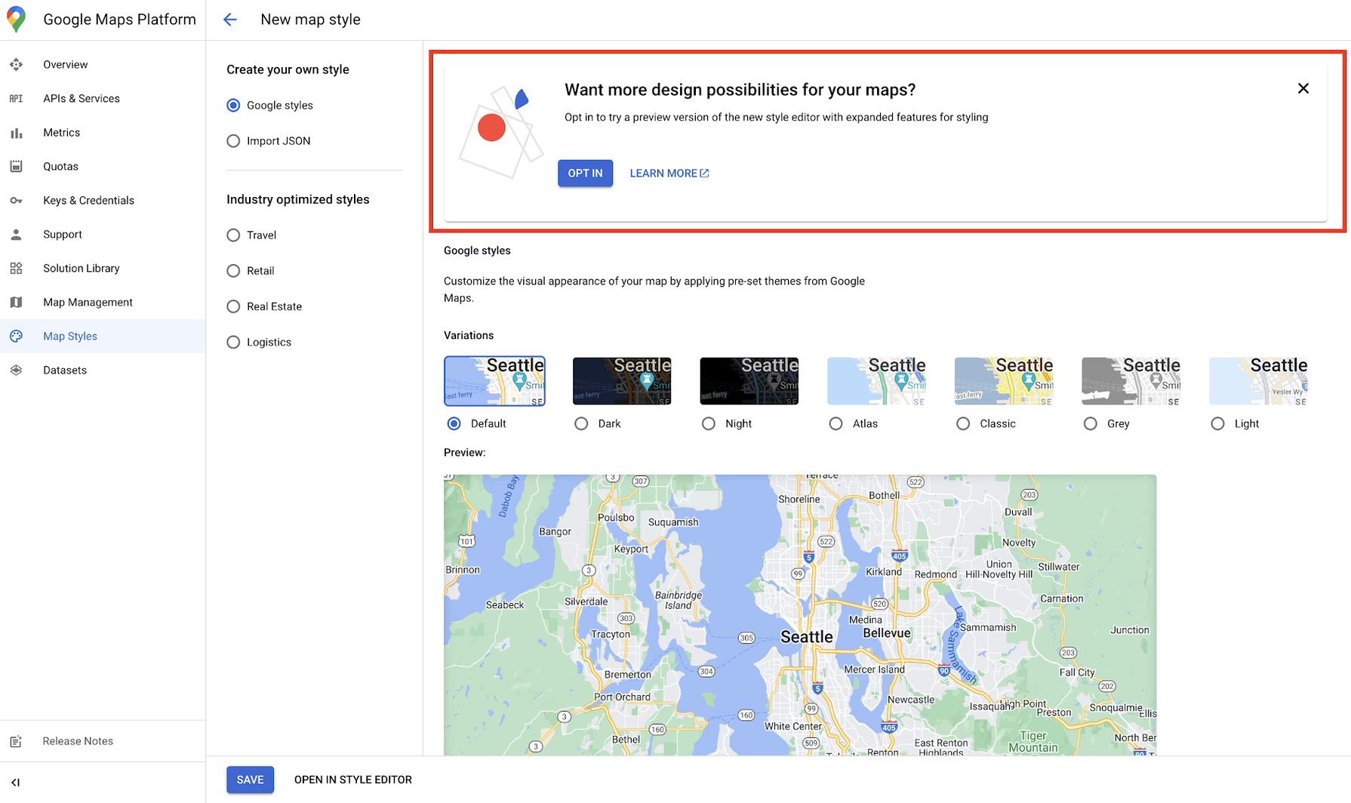Select the Google styles radio button

click(x=233, y=106)
